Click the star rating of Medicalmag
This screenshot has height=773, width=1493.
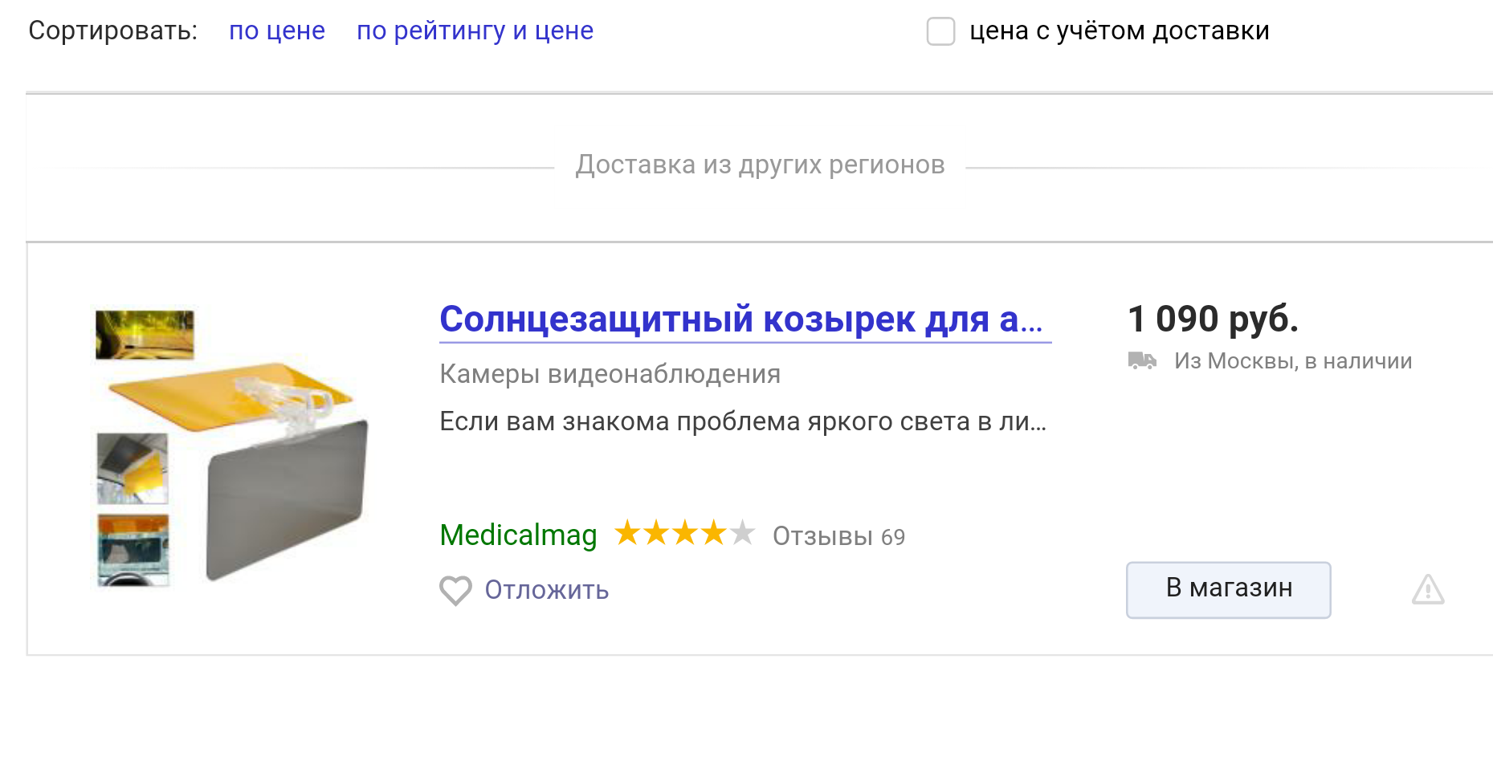tap(684, 533)
